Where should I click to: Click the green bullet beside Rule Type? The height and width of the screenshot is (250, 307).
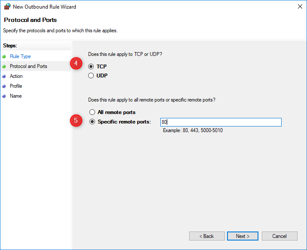point(4,57)
